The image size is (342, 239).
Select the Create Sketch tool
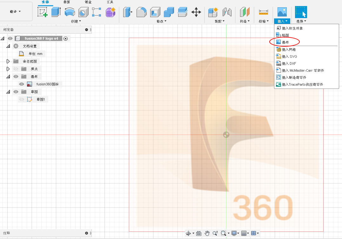coord(42,12)
